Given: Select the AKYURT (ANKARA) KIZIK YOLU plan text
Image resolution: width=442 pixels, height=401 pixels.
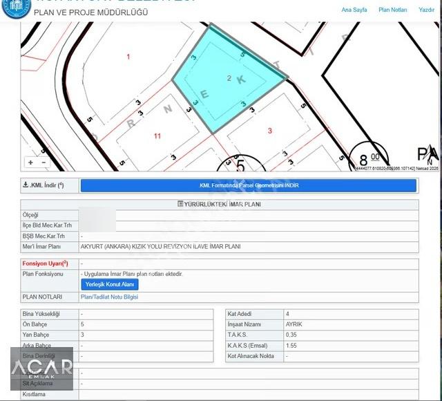Looking at the screenshot, I should [x=160, y=247].
